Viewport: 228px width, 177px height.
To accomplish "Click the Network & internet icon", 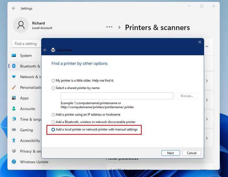I will (14, 77).
